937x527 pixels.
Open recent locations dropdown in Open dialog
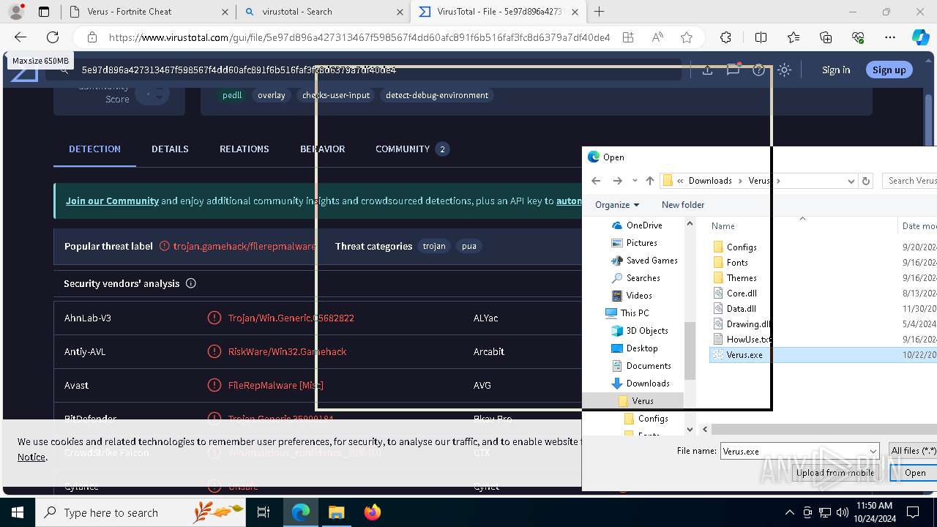click(x=635, y=181)
